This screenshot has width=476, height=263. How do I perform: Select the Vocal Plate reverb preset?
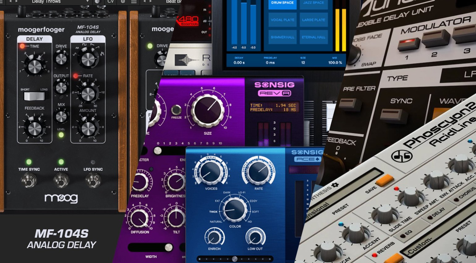[282, 20]
